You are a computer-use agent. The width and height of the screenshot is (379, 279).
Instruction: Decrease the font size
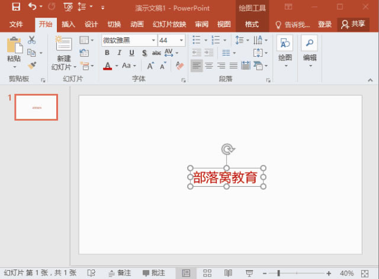click(163, 66)
